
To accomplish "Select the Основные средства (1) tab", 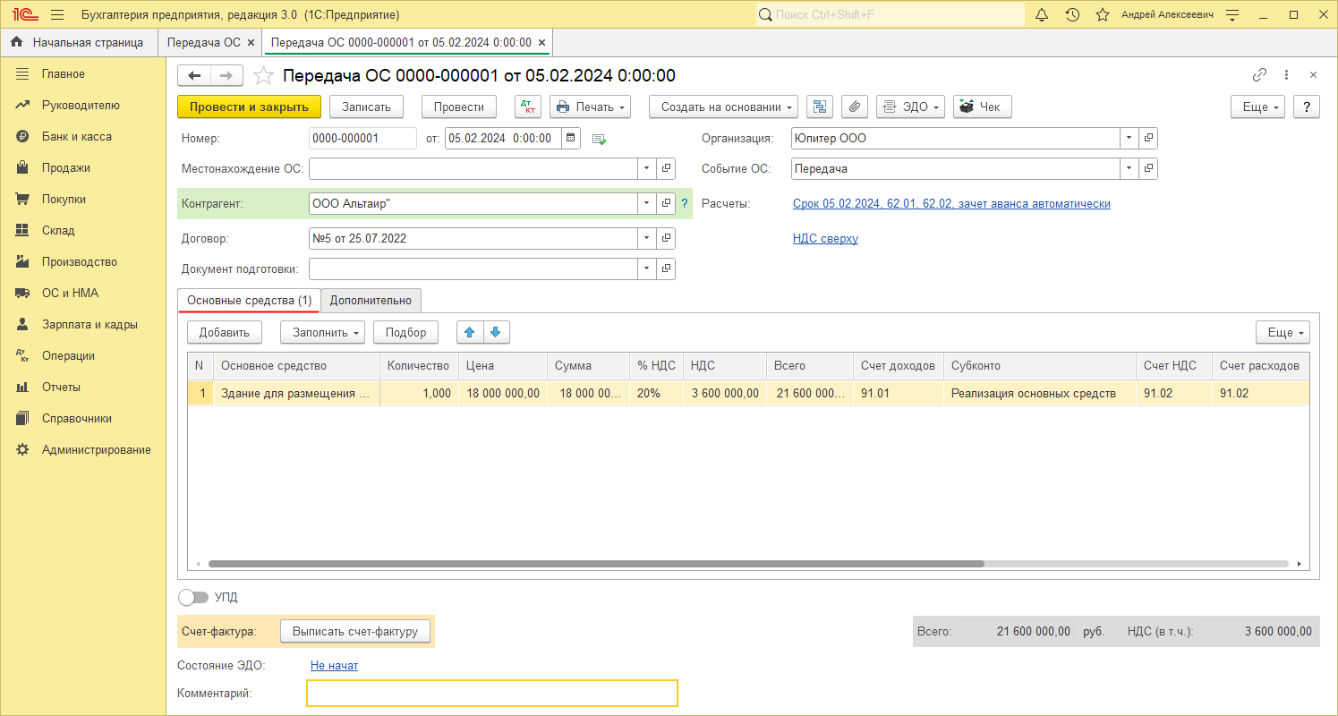I will pos(249,301).
